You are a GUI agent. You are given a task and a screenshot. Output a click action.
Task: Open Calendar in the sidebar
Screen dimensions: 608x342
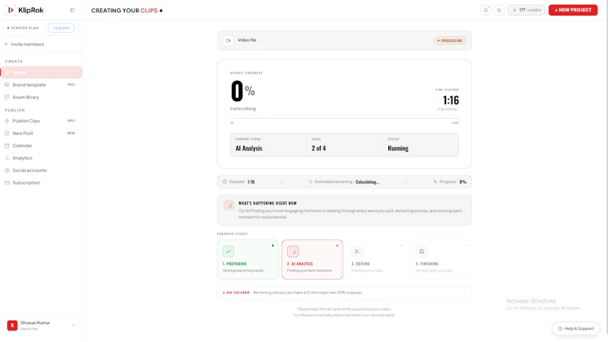pyautogui.click(x=41, y=146)
